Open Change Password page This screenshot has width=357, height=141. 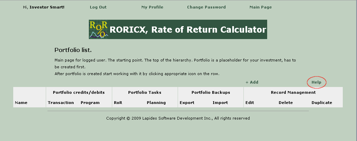[x=206, y=7]
